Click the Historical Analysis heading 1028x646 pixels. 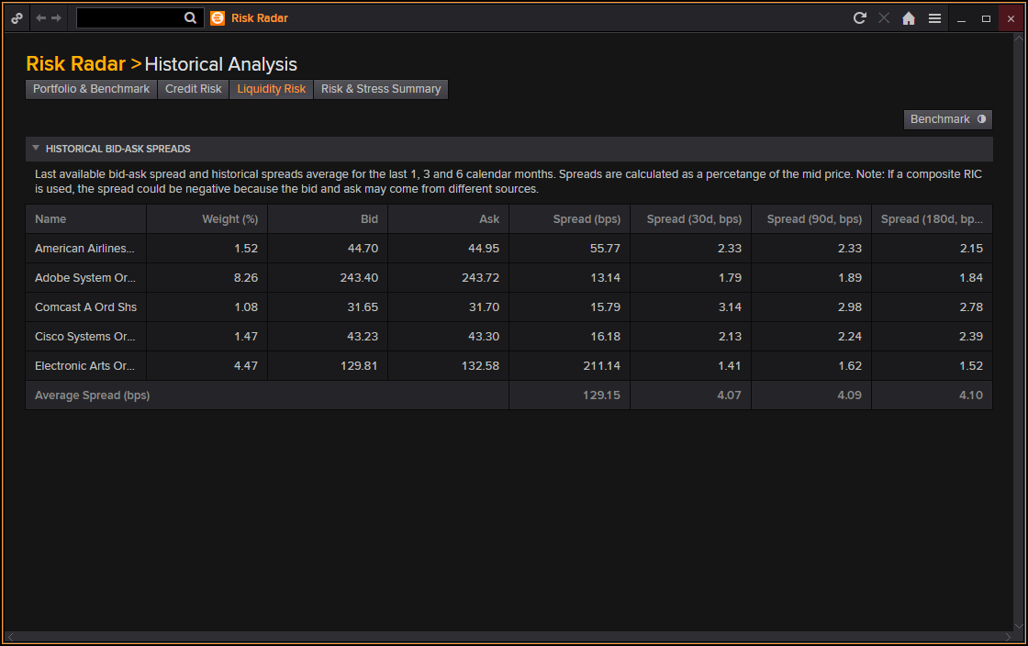[x=220, y=64]
